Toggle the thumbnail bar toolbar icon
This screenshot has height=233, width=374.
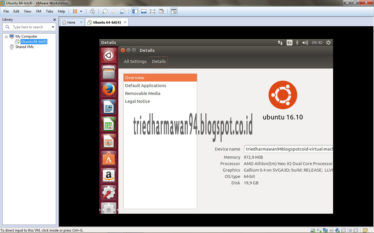tap(144, 11)
